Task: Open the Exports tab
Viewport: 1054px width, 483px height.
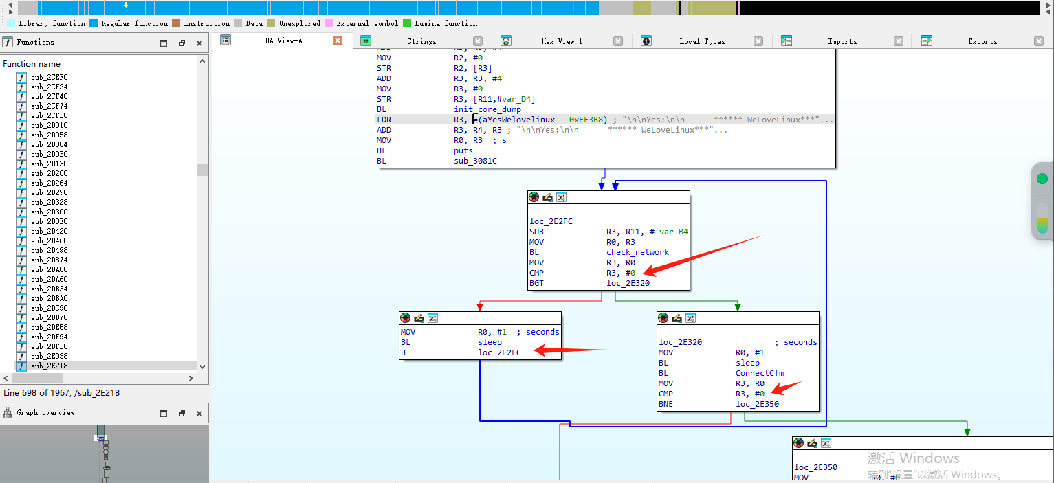Action: [x=982, y=41]
